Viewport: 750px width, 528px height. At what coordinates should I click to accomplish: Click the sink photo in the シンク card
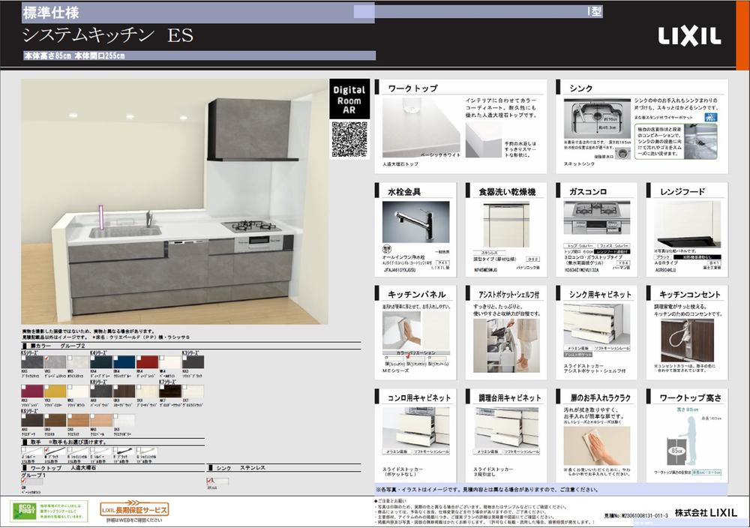click(x=597, y=119)
